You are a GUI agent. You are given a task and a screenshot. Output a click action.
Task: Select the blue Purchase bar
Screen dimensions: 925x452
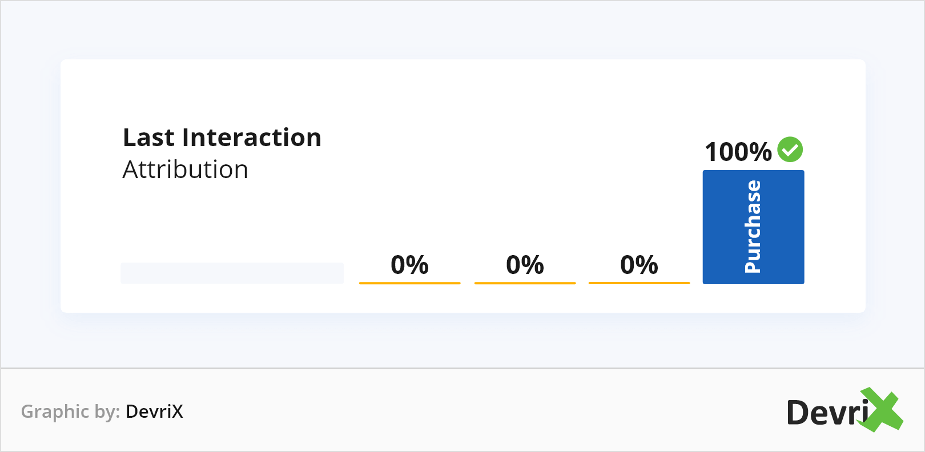(x=753, y=227)
